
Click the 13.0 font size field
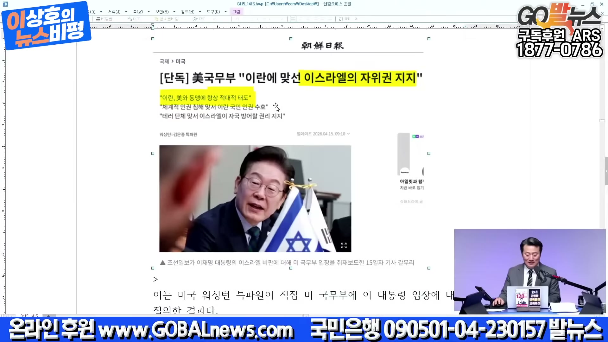click(202, 19)
